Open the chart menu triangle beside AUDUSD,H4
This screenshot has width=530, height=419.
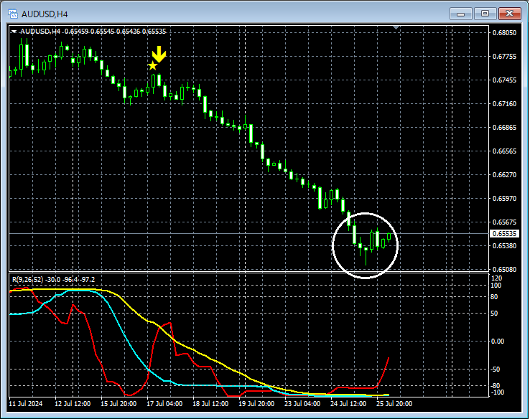(x=14, y=32)
